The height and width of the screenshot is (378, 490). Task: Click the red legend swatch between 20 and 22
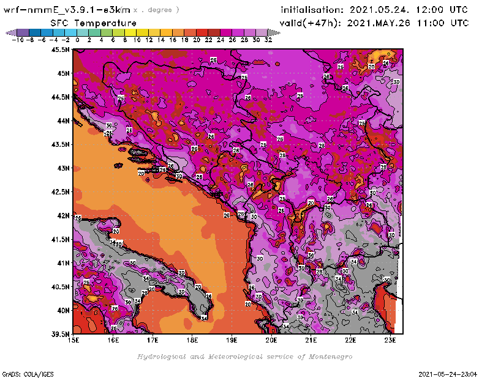point(202,32)
